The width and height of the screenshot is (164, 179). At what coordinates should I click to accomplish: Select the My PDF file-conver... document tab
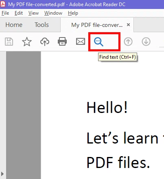pyautogui.click(x=97, y=25)
